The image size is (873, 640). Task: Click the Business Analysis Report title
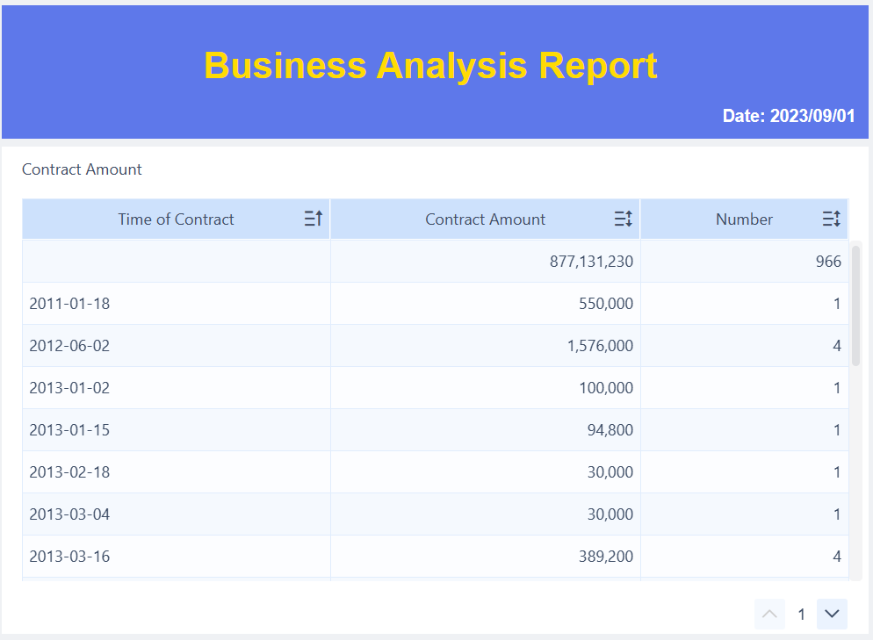(429, 66)
